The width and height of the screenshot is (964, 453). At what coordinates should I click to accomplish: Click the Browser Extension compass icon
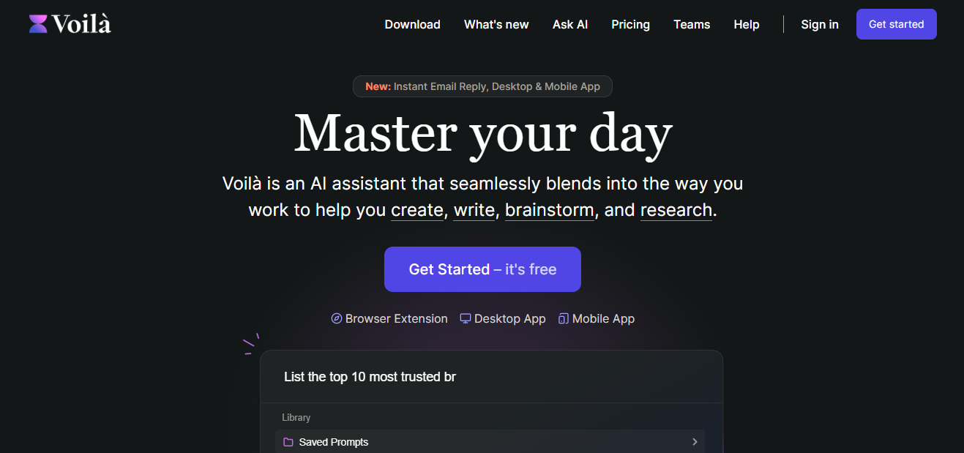(337, 318)
